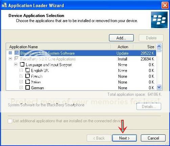Viewport: 170px width, 146px height.
Task: Click the scroll down arrow in the list
Action: click(x=159, y=87)
